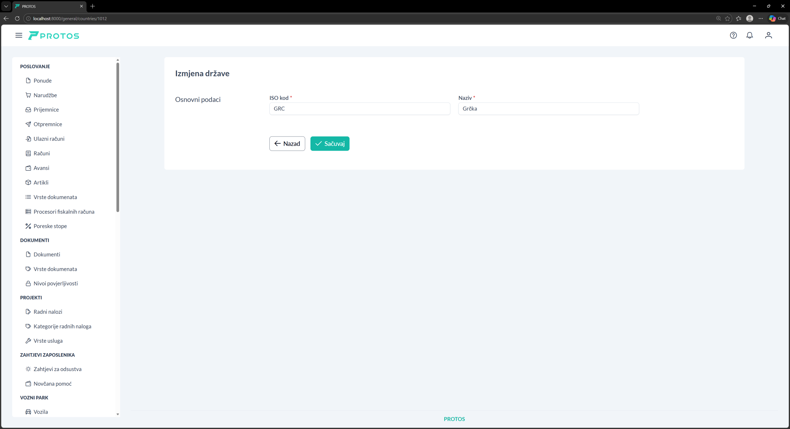Click the sidebar scroll down arrow
The width and height of the screenshot is (790, 429).
pyautogui.click(x=118, y=414)
